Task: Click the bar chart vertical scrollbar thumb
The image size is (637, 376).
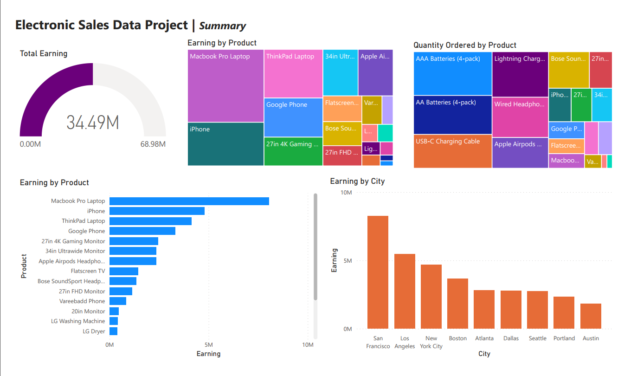Action: point(315,247)
